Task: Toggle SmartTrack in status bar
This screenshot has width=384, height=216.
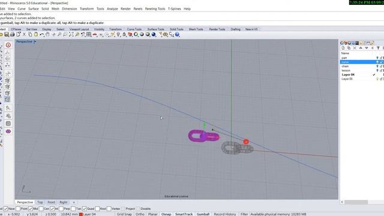Action: (x=184, y=214)
